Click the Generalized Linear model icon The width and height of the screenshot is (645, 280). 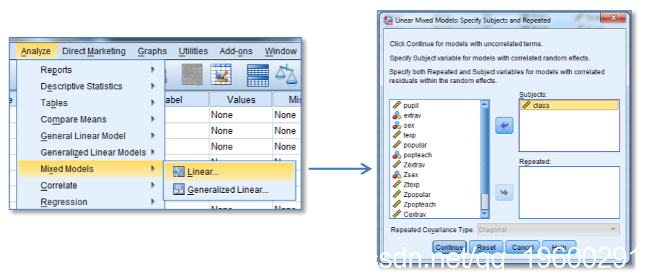[x=179, y=189]
